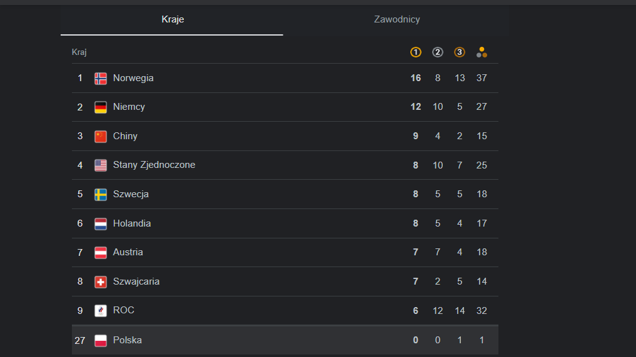Open the Austria country entry
The height and width of the screenshot is (357, 636).
(285, 252)
